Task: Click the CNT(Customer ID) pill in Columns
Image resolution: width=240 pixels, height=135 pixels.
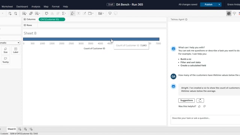Action: [x=52, y=19]
